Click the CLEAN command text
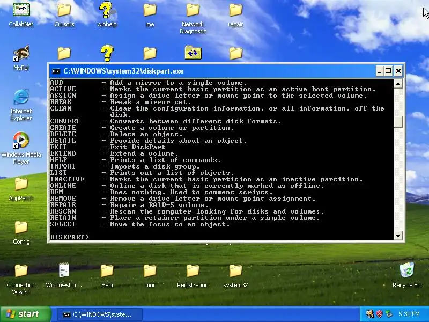This screenshot has width=429, height=322. coord(61,108)
